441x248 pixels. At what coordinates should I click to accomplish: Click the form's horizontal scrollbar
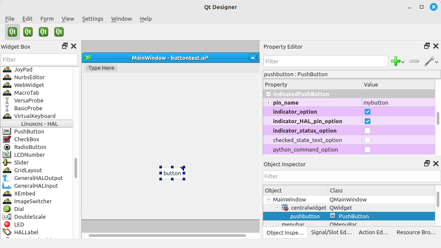[x=168, y=236]
